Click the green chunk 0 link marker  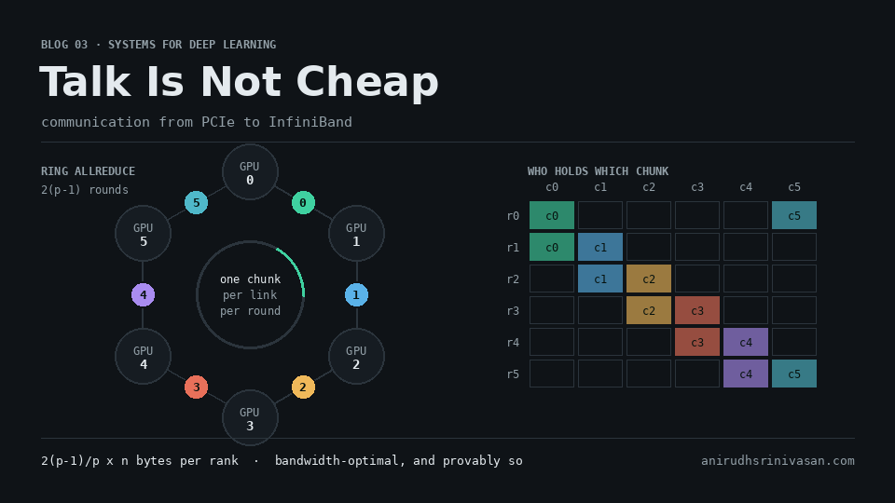(303, 202)
